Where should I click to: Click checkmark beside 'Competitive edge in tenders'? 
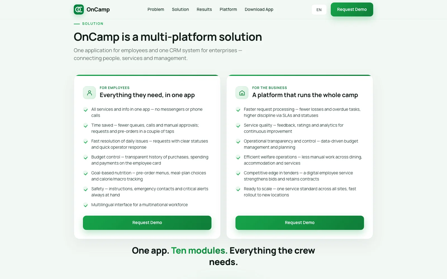coord(238,174)
